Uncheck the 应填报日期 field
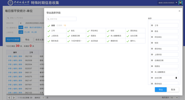This screenshot has height=100, width=185. (68, 36)
